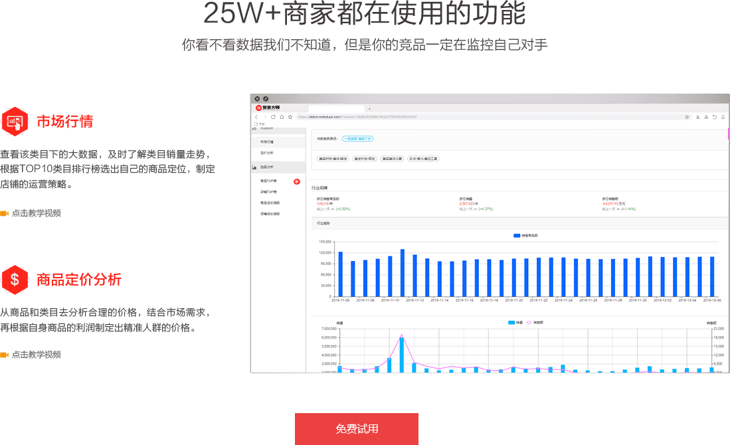Click the browser home icon

(x=282, y=117)
